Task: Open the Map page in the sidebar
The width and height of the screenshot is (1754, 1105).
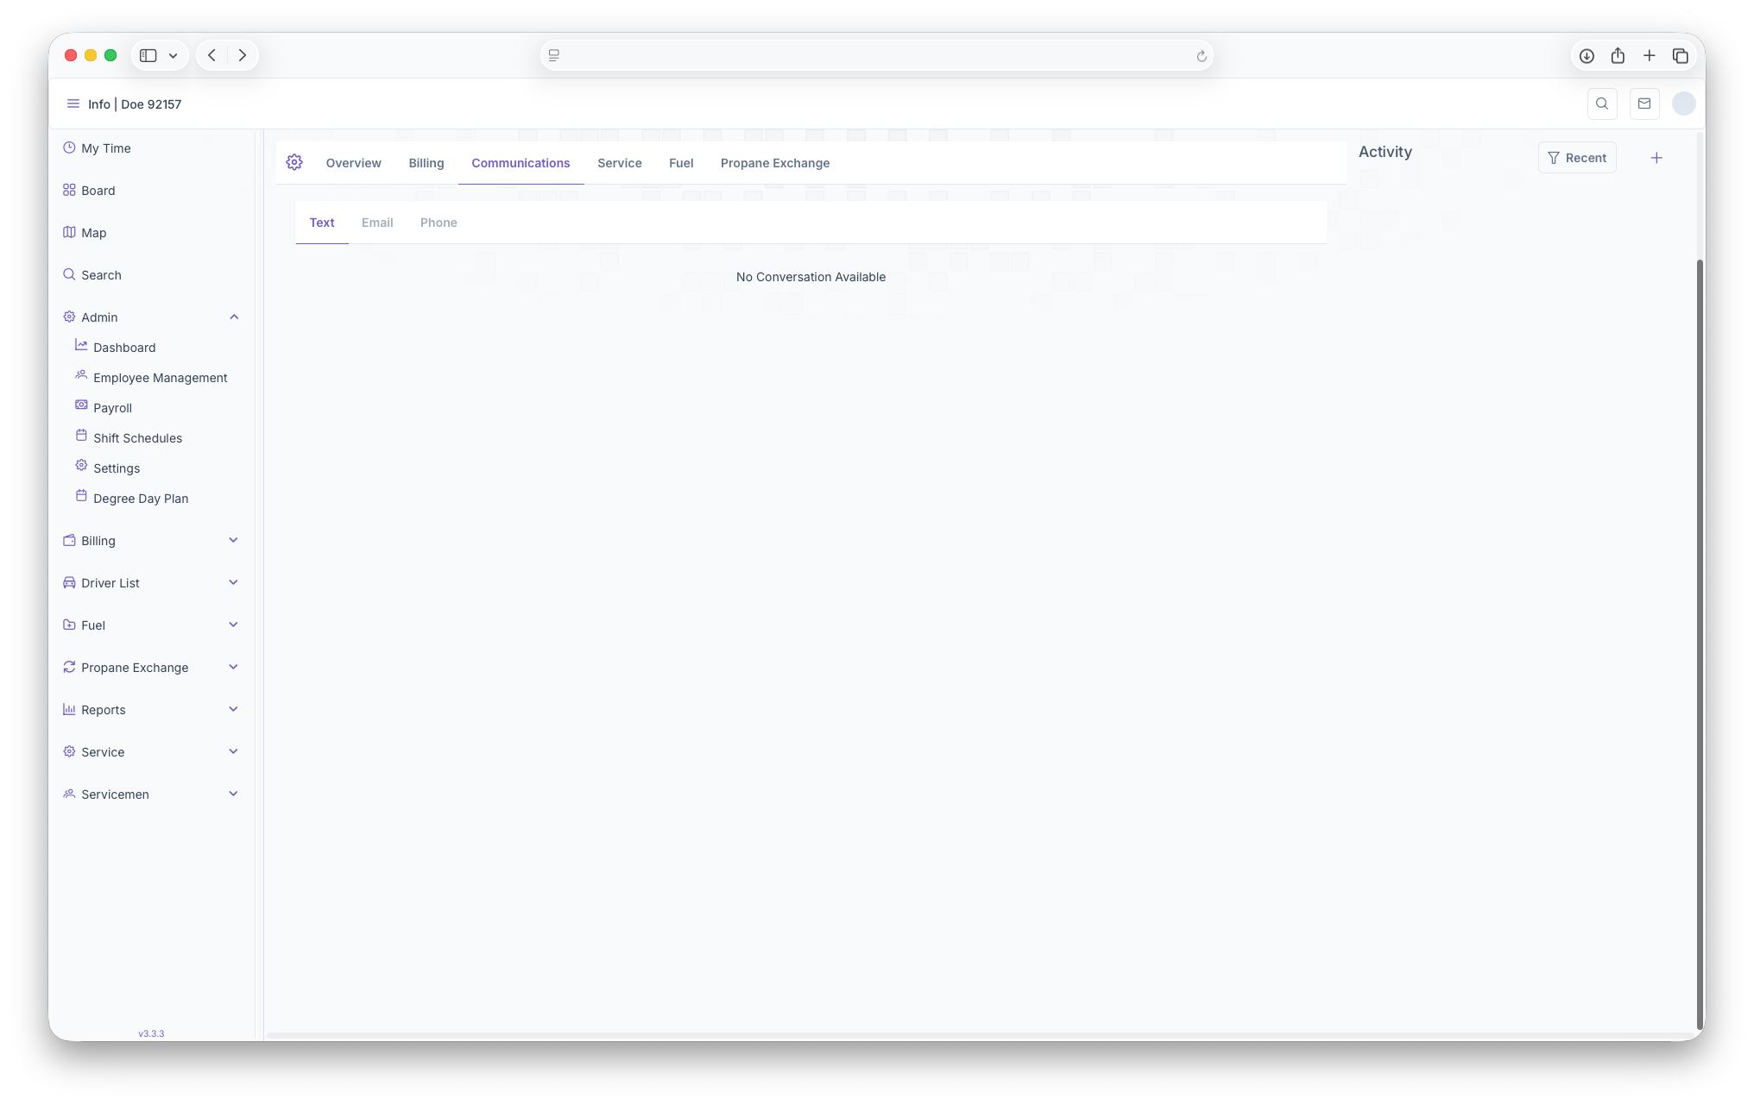Action: 93,233
